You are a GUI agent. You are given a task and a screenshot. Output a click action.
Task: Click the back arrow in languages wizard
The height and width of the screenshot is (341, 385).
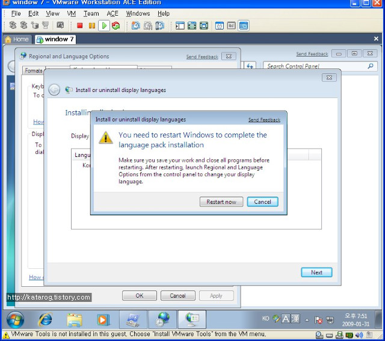coord(54,90)
